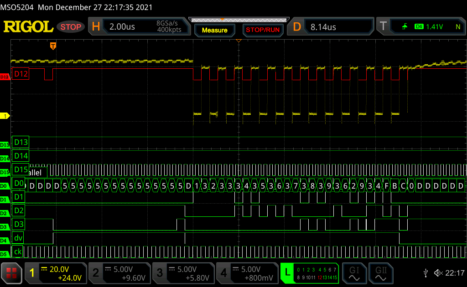467x287 pixels.
Task: Select channel 1 20.0V tab
Action: (56, 273)
